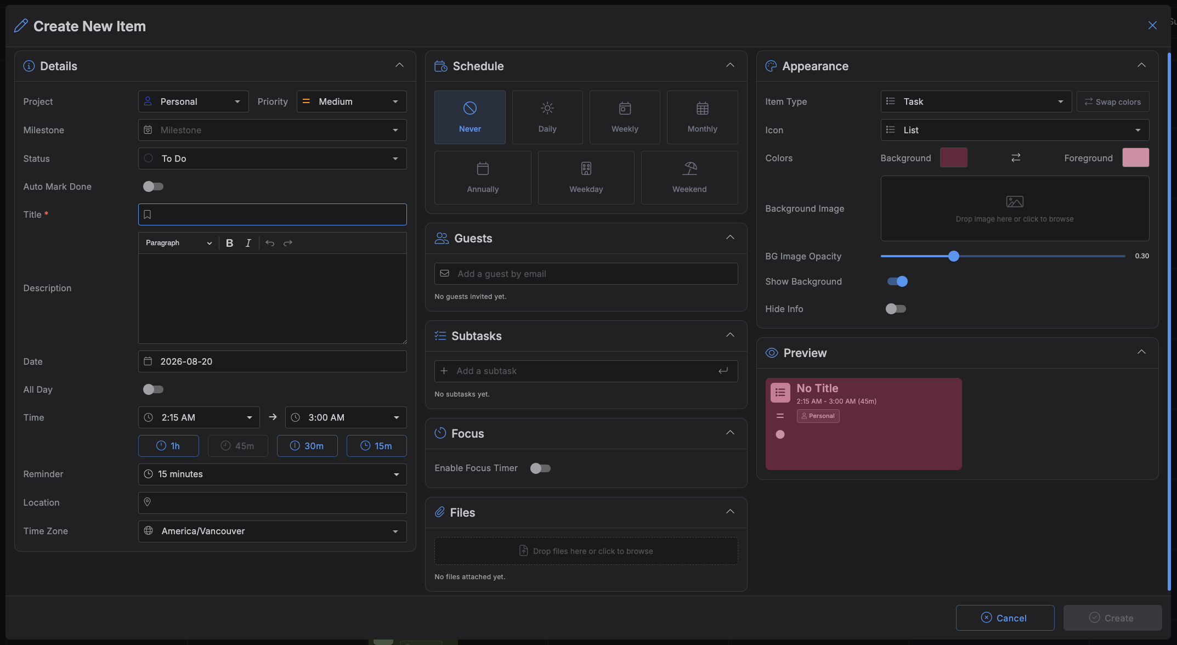Toggle the Auto Mark Done switch
1177x645 pixels.
[x=153, y=186]
